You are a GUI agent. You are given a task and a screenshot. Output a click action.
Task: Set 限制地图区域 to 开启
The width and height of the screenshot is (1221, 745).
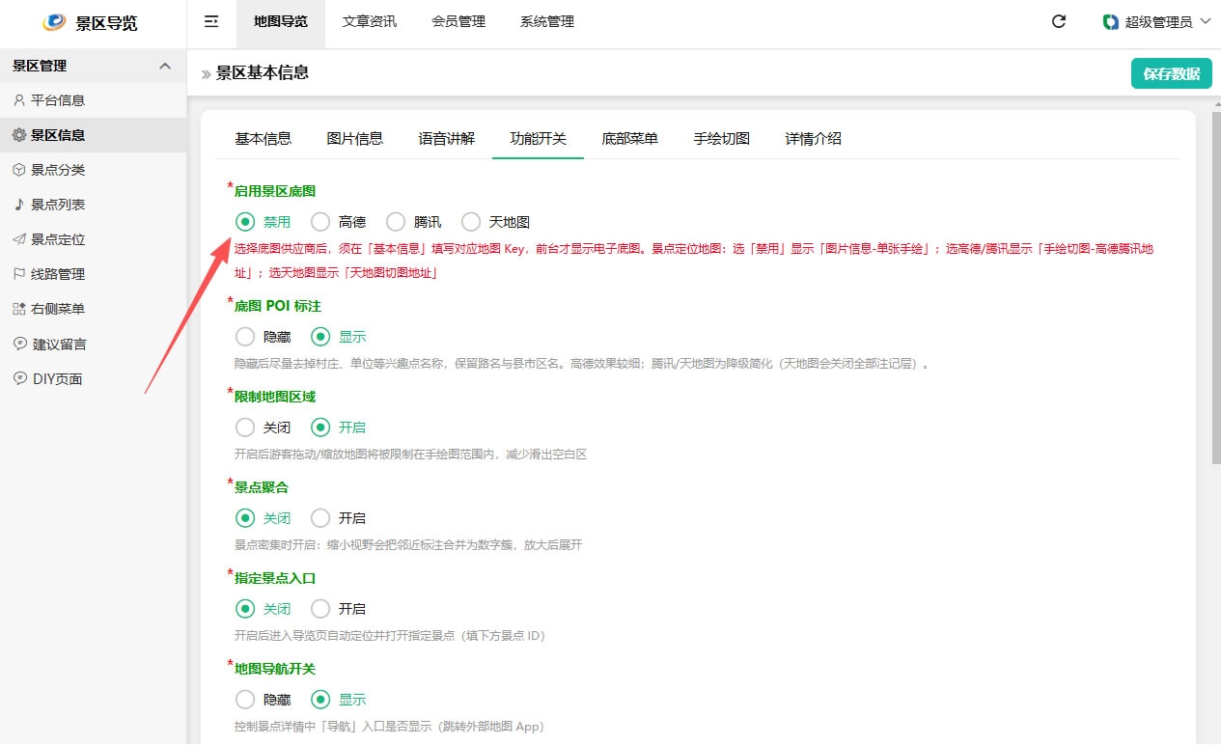pyautogui.click(x=320, y=428)
